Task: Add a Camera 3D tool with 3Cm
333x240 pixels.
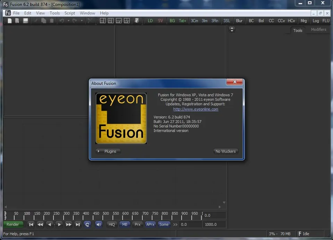Action: pos(194,21)
